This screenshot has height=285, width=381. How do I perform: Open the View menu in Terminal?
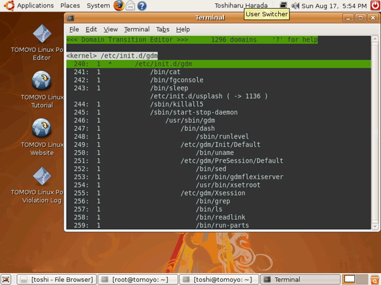tap(110, 29)
